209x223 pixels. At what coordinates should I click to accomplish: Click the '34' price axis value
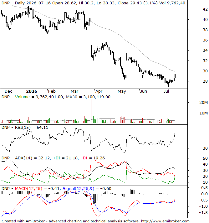pyautogui.click(x=205, y=50)
